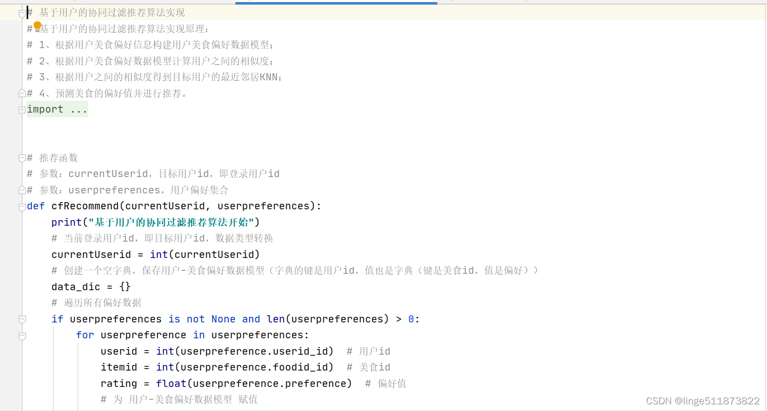Screen dimensions: 767x411
Task: Click the comment line starting '# 1、根据用户美食偏好信息'
Action: pyautogui.click(x=151, y=45)
